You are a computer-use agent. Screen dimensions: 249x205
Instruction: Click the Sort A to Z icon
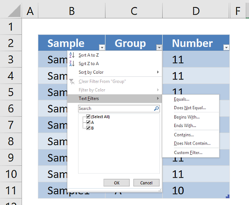[72, 55]
